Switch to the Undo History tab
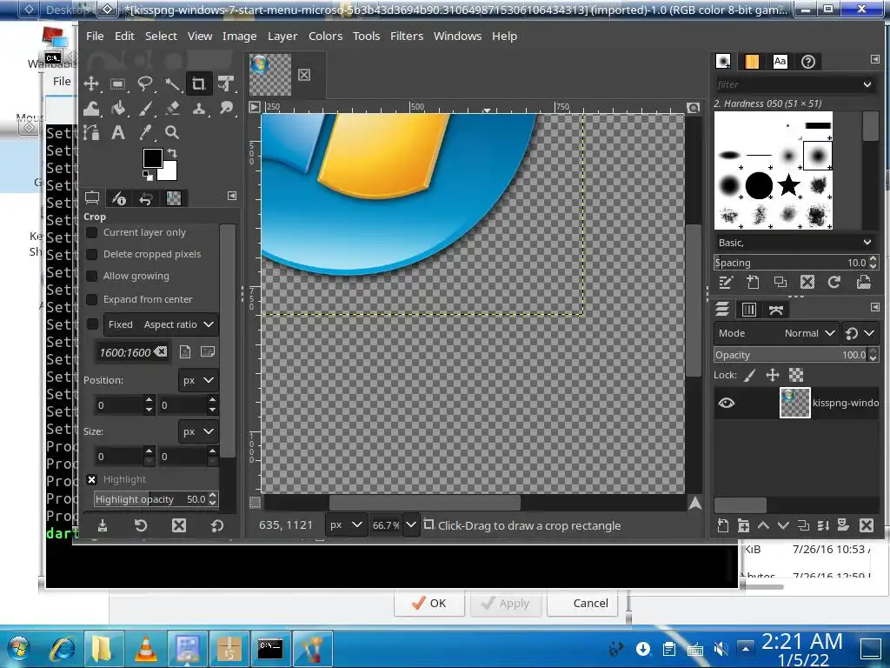The image size is (890, 668). (x=146, y=197)
